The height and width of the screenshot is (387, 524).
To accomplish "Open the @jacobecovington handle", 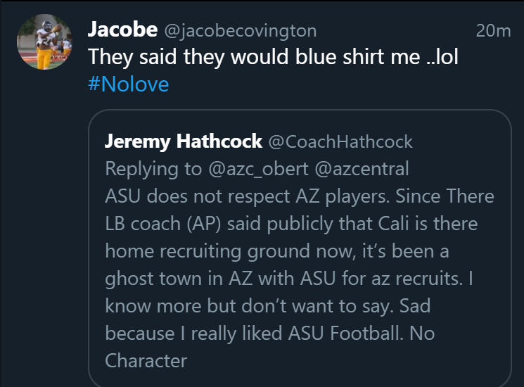I will tap(240, 31).
